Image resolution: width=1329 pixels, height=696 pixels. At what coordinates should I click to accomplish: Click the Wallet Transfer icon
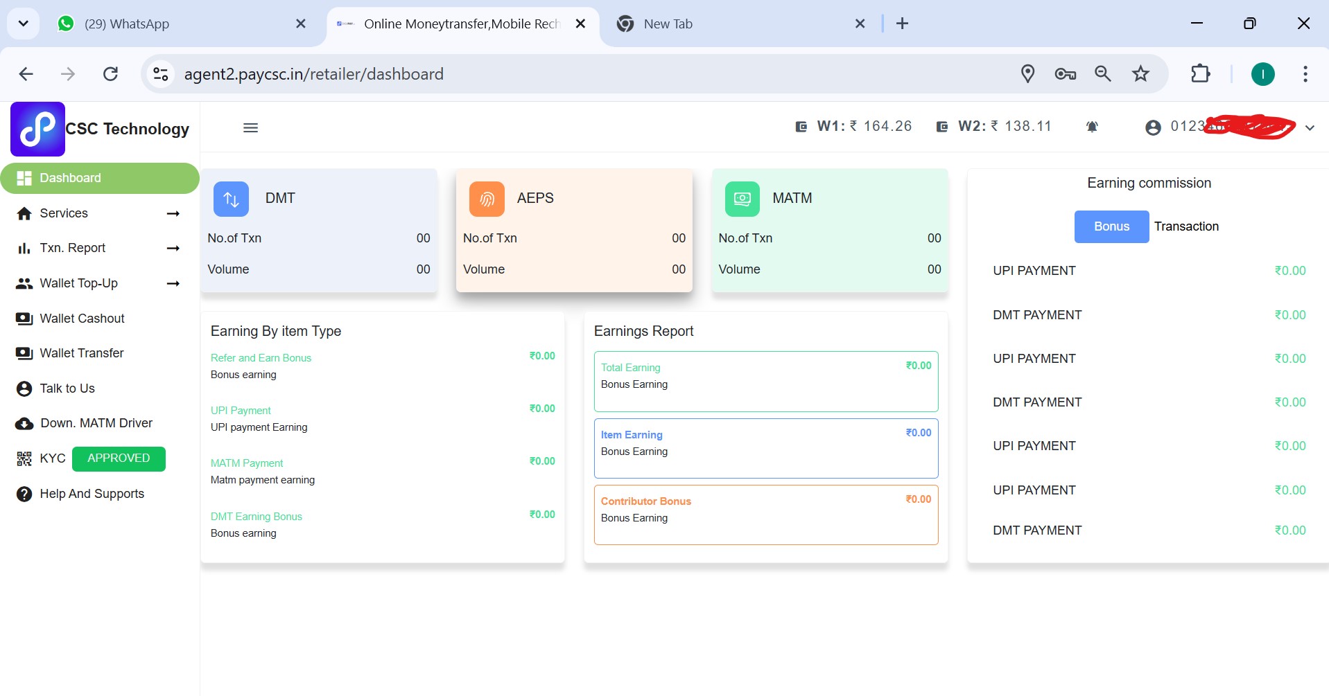pos(24,353)
